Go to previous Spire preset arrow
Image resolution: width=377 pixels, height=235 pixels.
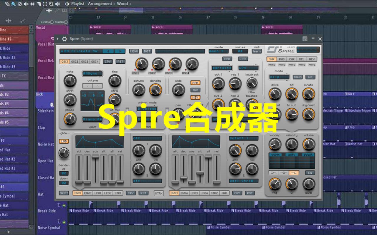coord(108,51)
